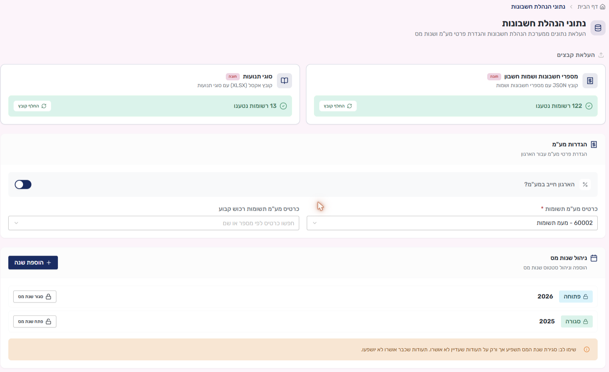Click the refresh icon in accounts החלף קובץ

pos(350,106)
